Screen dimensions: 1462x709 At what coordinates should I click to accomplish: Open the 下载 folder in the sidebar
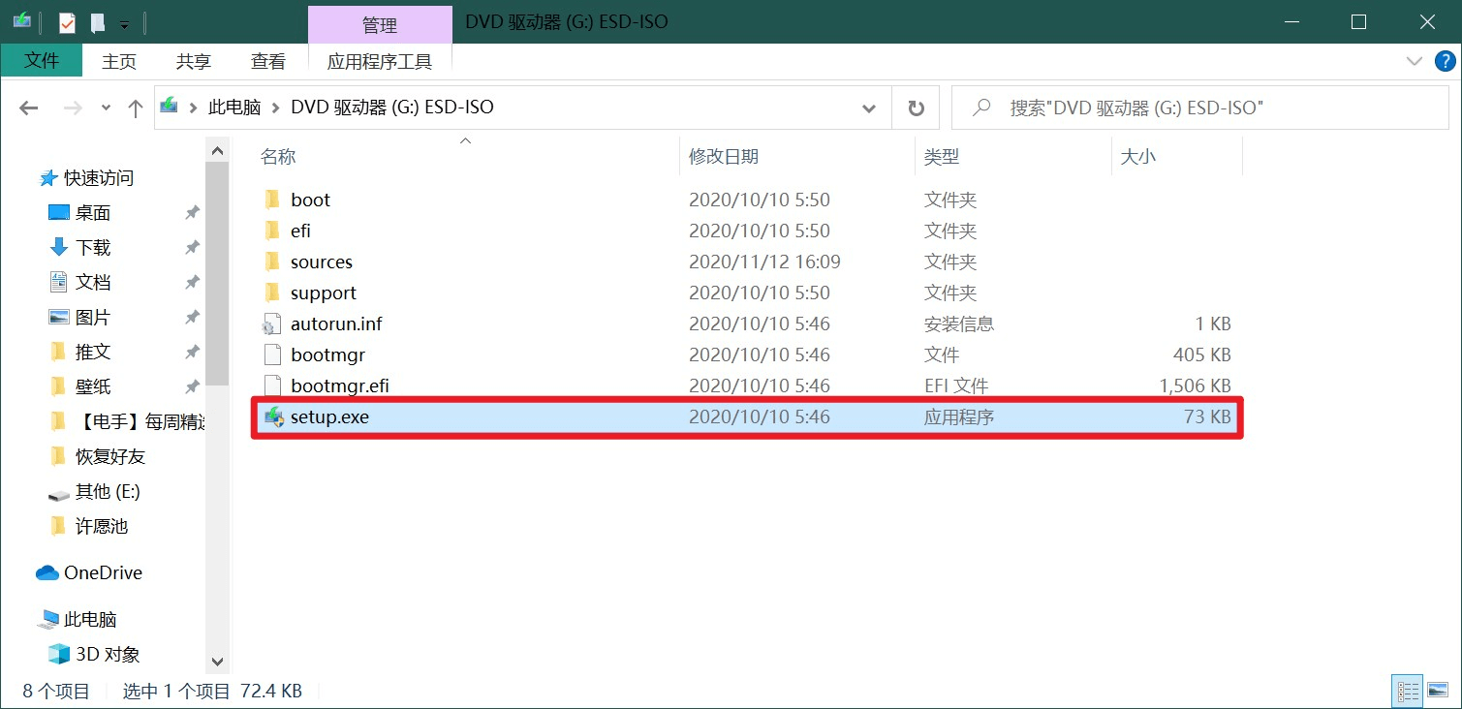[x=93, y=247]
